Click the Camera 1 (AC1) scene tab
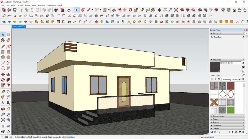 click(x=19, y=26)
